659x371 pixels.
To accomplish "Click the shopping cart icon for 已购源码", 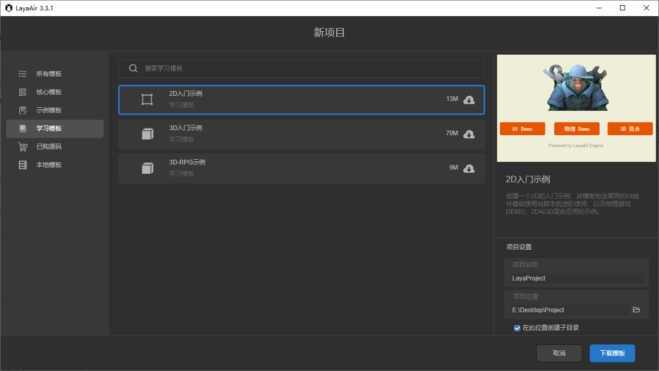I will [22, 147].
